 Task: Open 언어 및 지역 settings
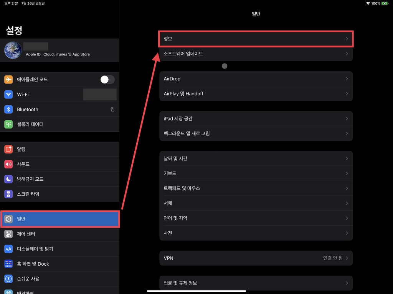(256, 218)
